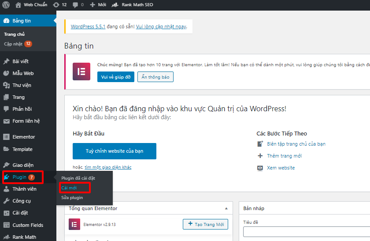Screen dimensions: 370x241
Task: Go to Bài viết posts menu
Action: click(x=20, y=61)
